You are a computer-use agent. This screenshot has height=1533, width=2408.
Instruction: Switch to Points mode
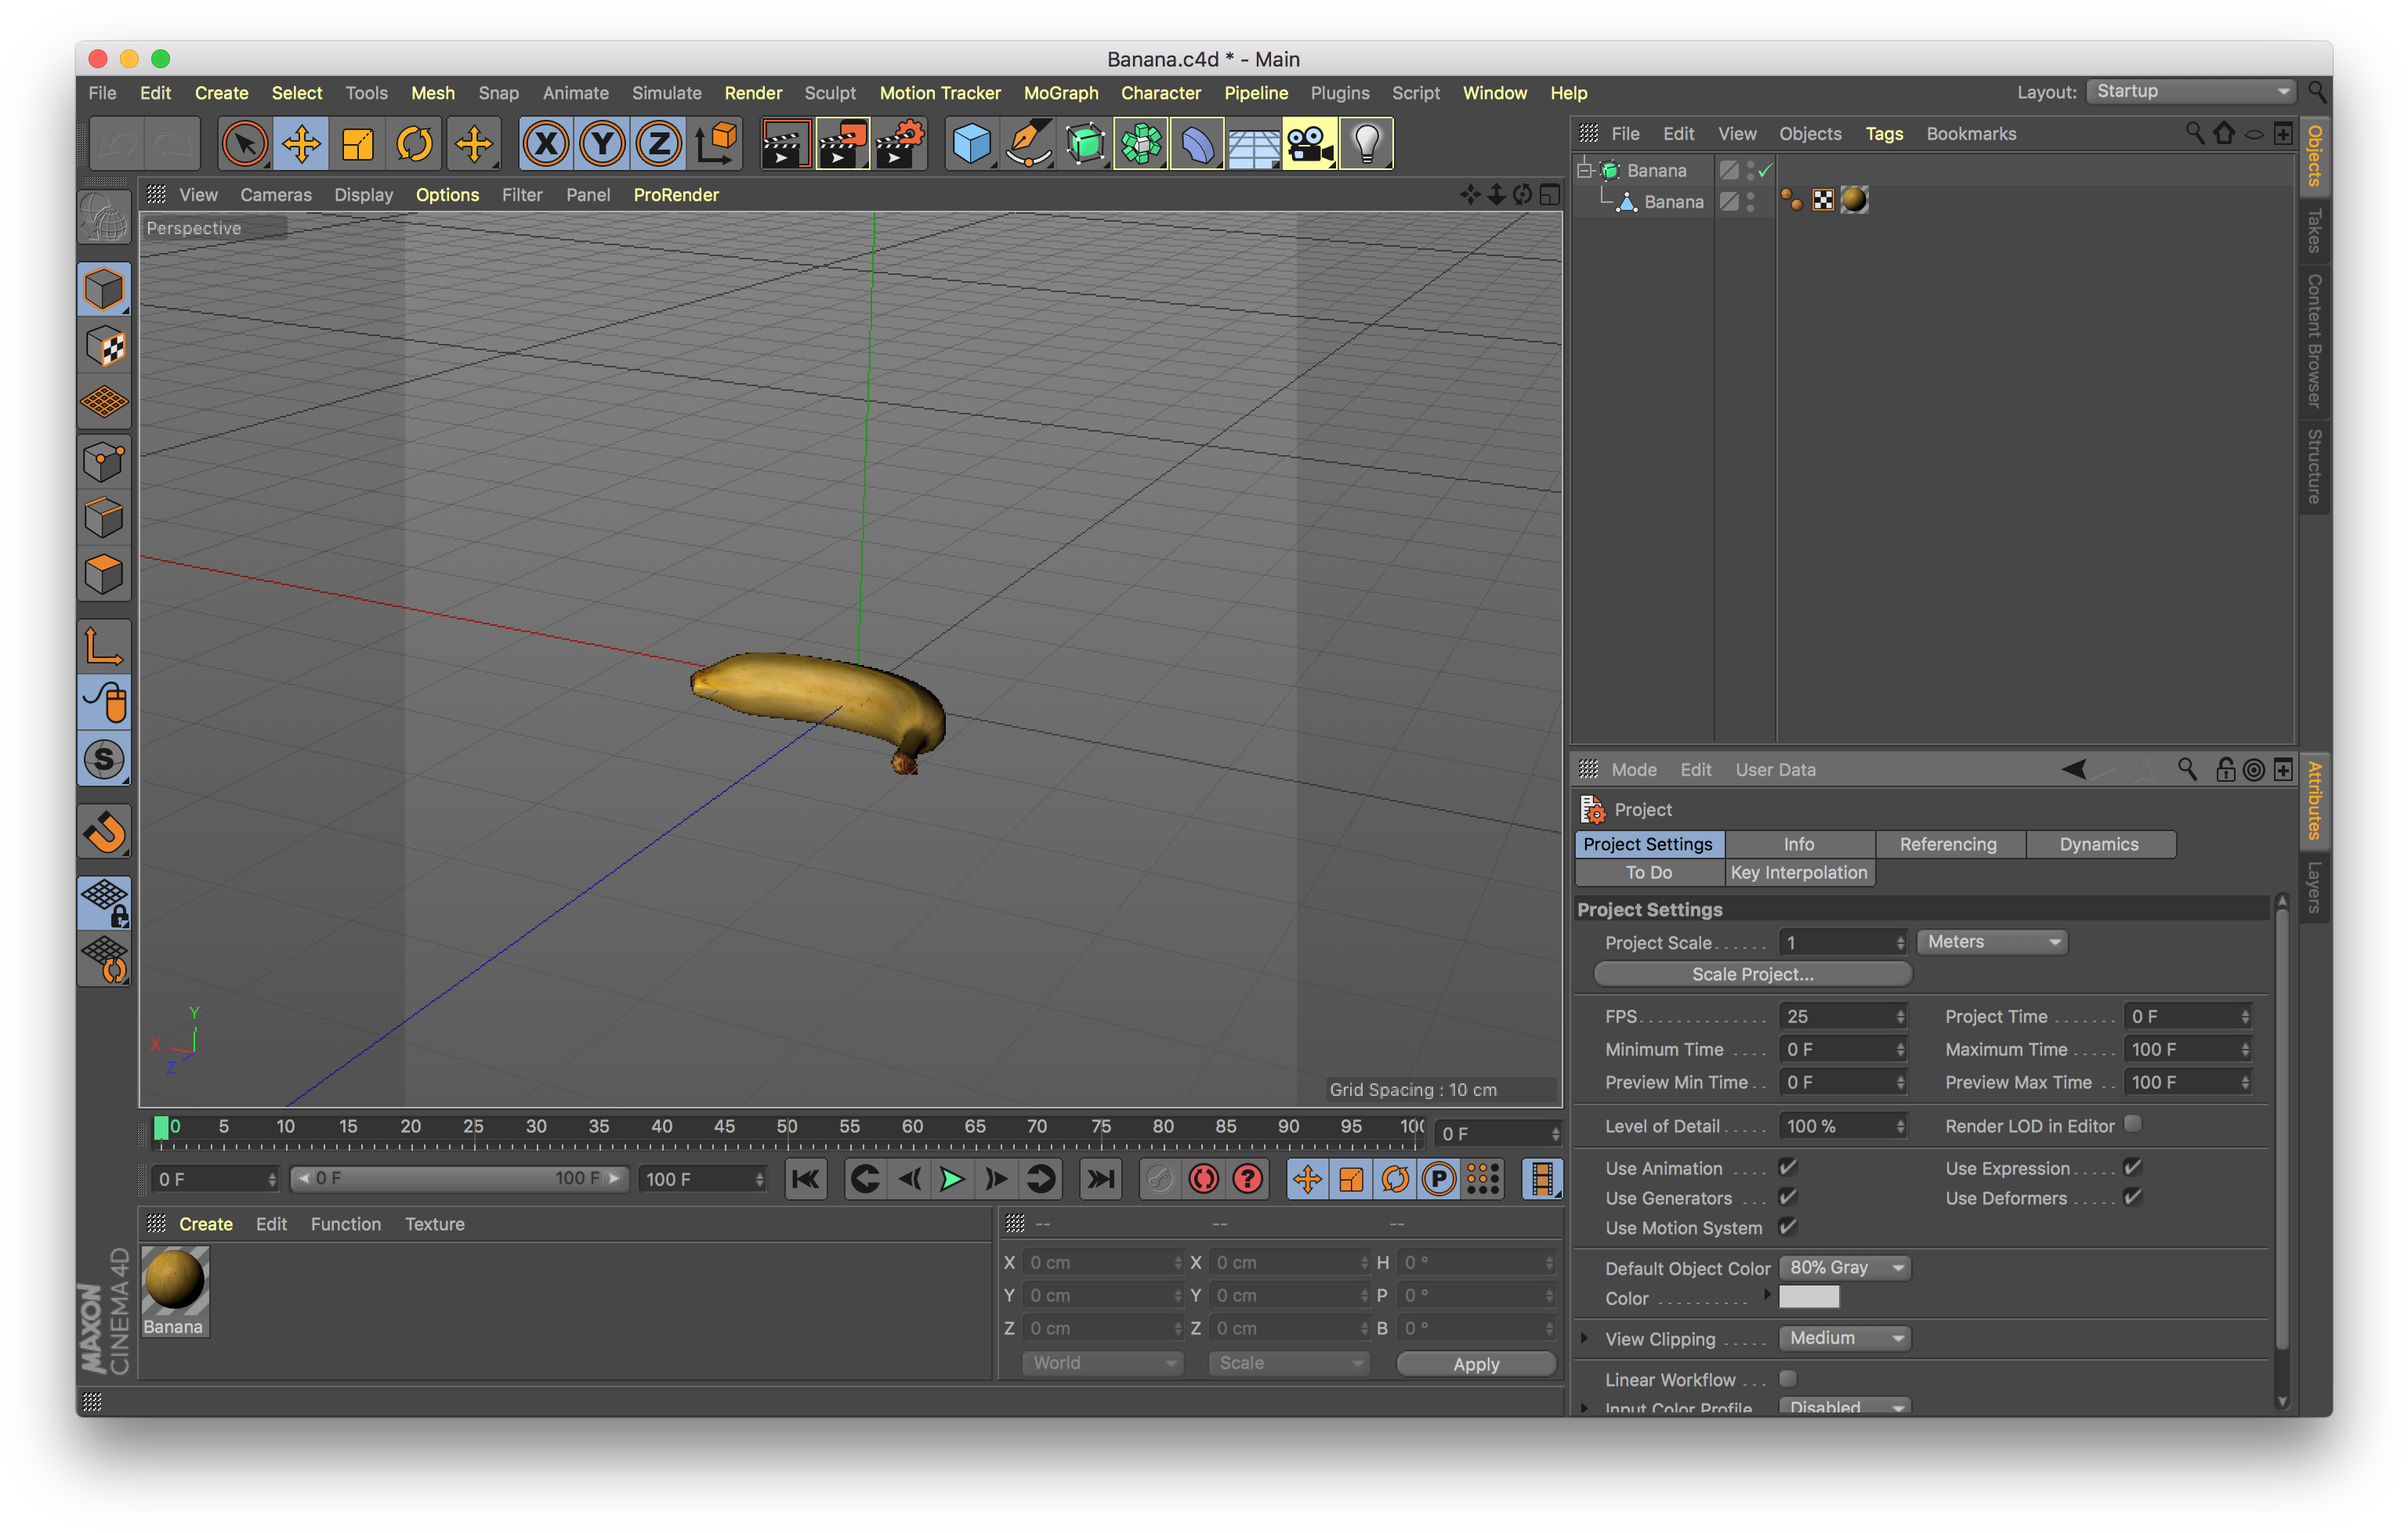[104, 461]
